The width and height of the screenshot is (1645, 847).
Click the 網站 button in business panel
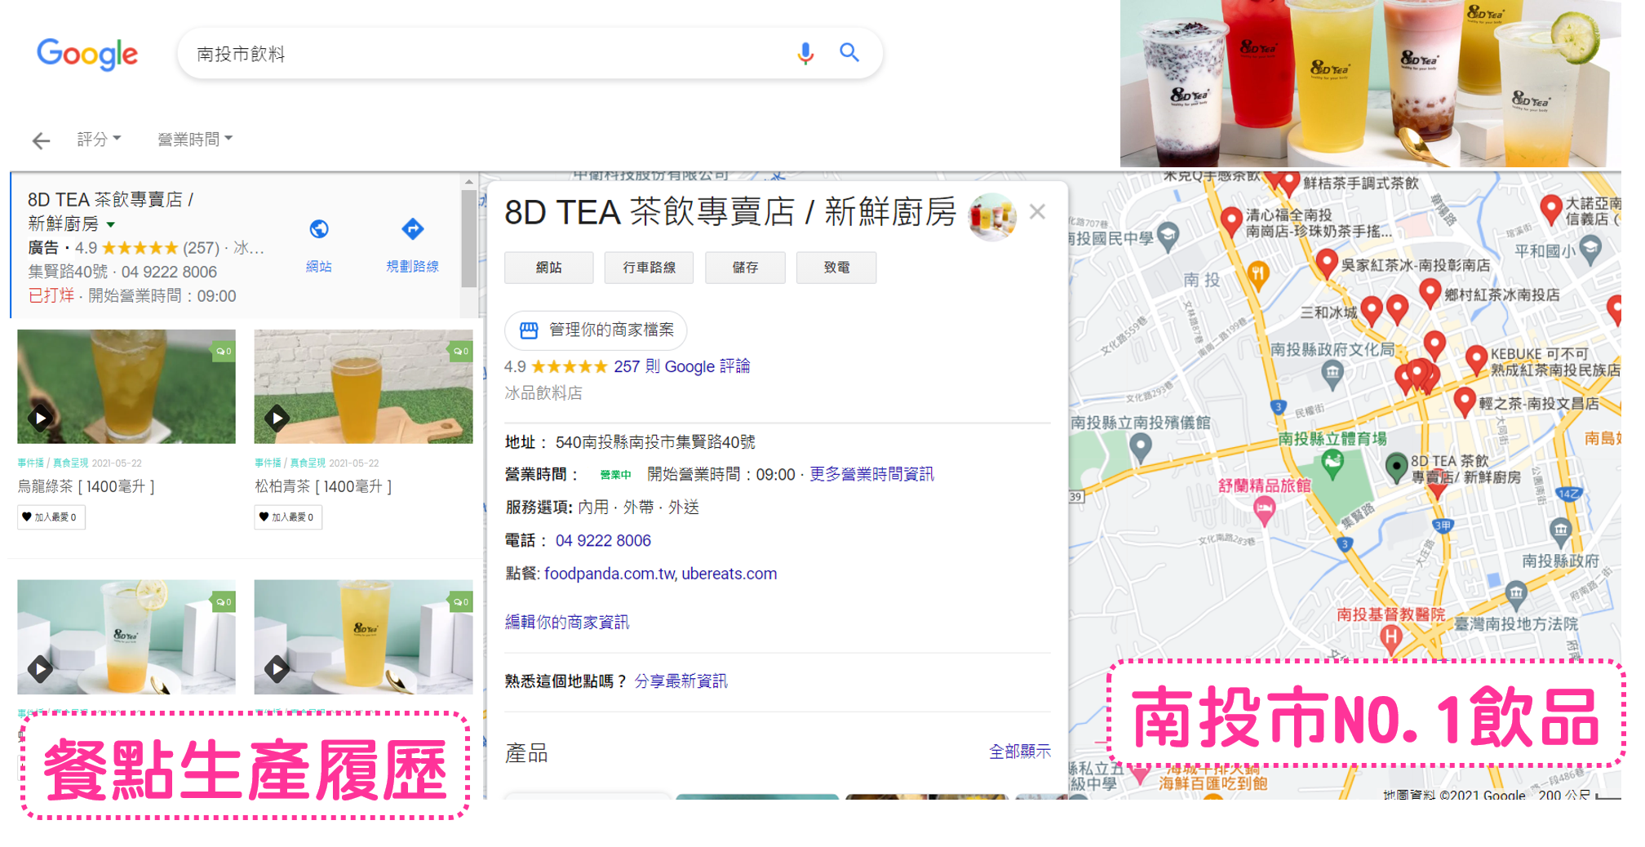pyautogui.click(x=549, y=268)
